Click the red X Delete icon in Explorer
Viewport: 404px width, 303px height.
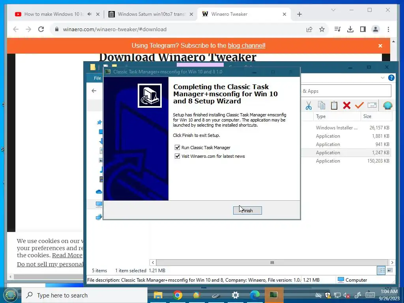346,105
